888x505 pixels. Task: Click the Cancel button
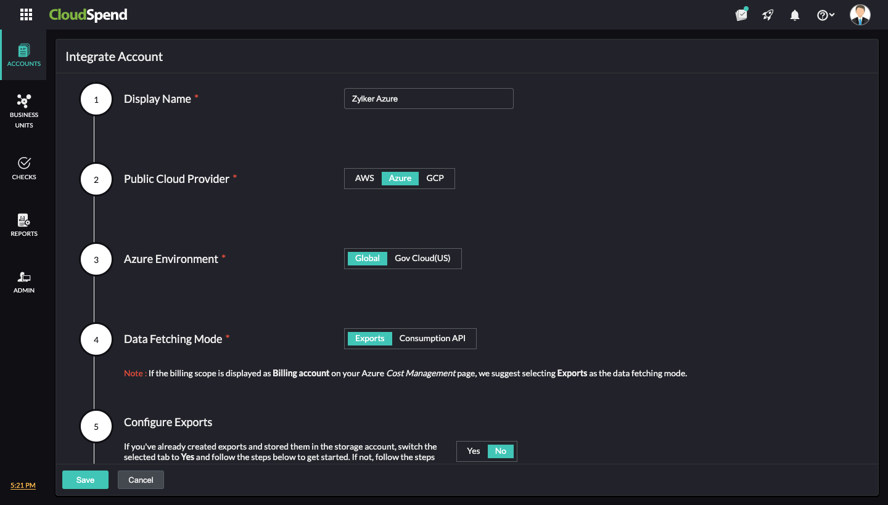[141, 480]
